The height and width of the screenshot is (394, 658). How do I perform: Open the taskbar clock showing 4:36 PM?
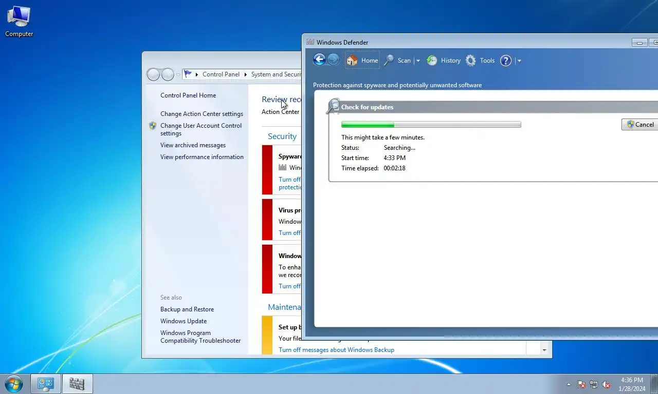(632, 384)
